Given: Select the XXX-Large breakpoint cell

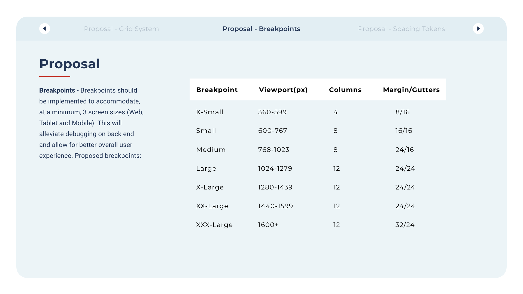Looking at the screenshot, I should 214,225.
